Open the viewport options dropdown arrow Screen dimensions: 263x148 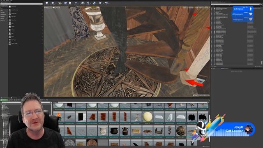pos(45,7)
